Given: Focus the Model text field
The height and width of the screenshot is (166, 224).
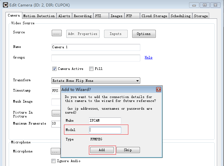Looking at the screenshot, I should tap(105, 130).
